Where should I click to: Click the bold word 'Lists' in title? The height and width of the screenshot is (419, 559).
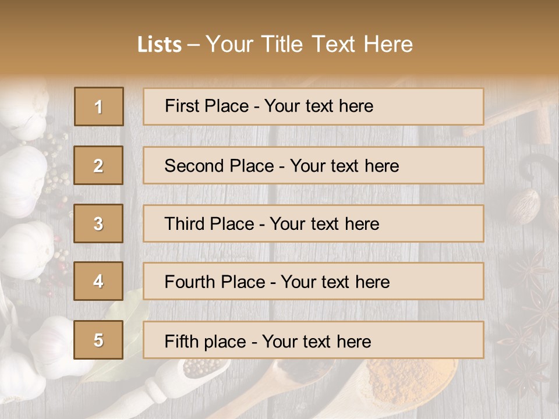pos(160,45)
